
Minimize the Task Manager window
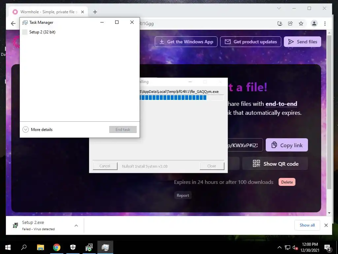pos(102,22)
